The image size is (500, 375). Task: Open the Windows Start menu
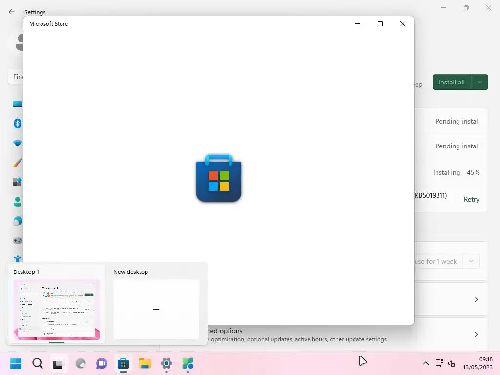pyautogui.click(x=16, y=363)
